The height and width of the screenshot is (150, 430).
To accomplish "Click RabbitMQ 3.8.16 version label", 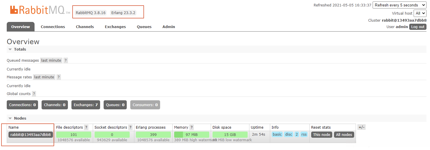I will tap(91, 13).
